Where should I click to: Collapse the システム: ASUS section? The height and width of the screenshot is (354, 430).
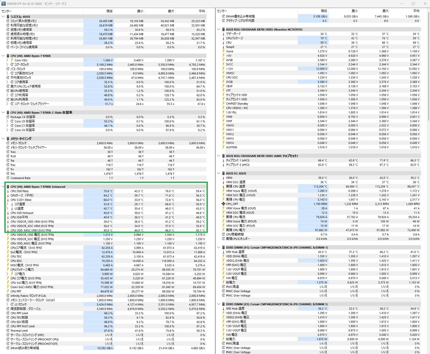pyautogui.click(x=3, y=16)
